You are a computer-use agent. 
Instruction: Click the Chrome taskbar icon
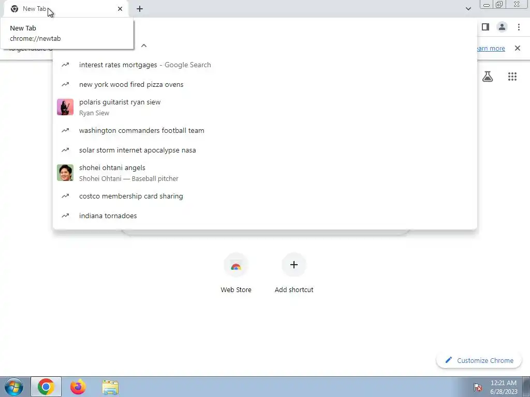tap(46, 387)
